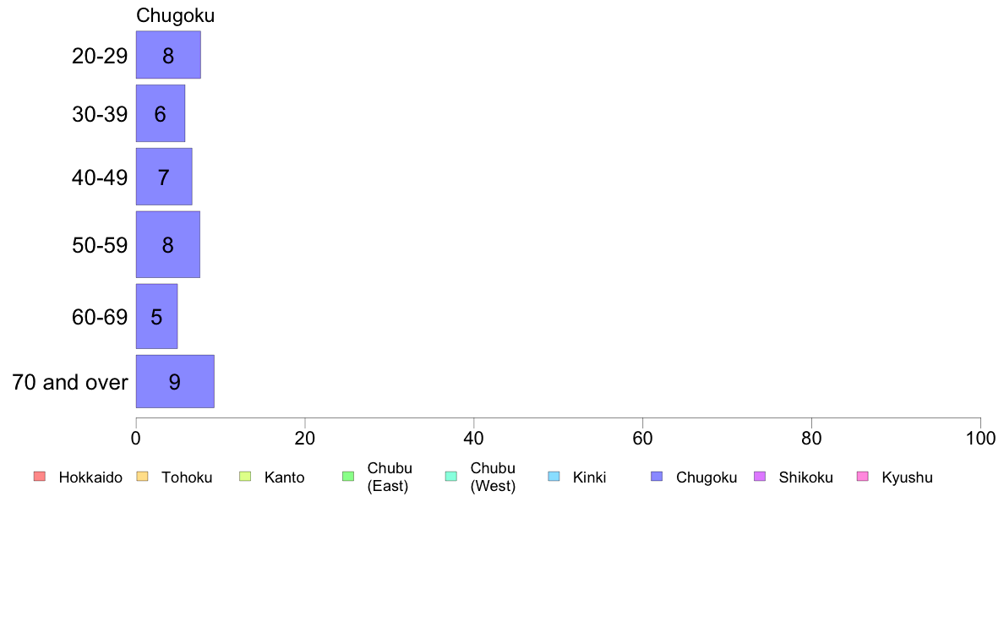
Task: Select the 60-69 bar showing 5
Action: point(157,316)
